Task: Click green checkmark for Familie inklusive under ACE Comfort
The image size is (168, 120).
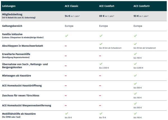Action: coord(101,36)
